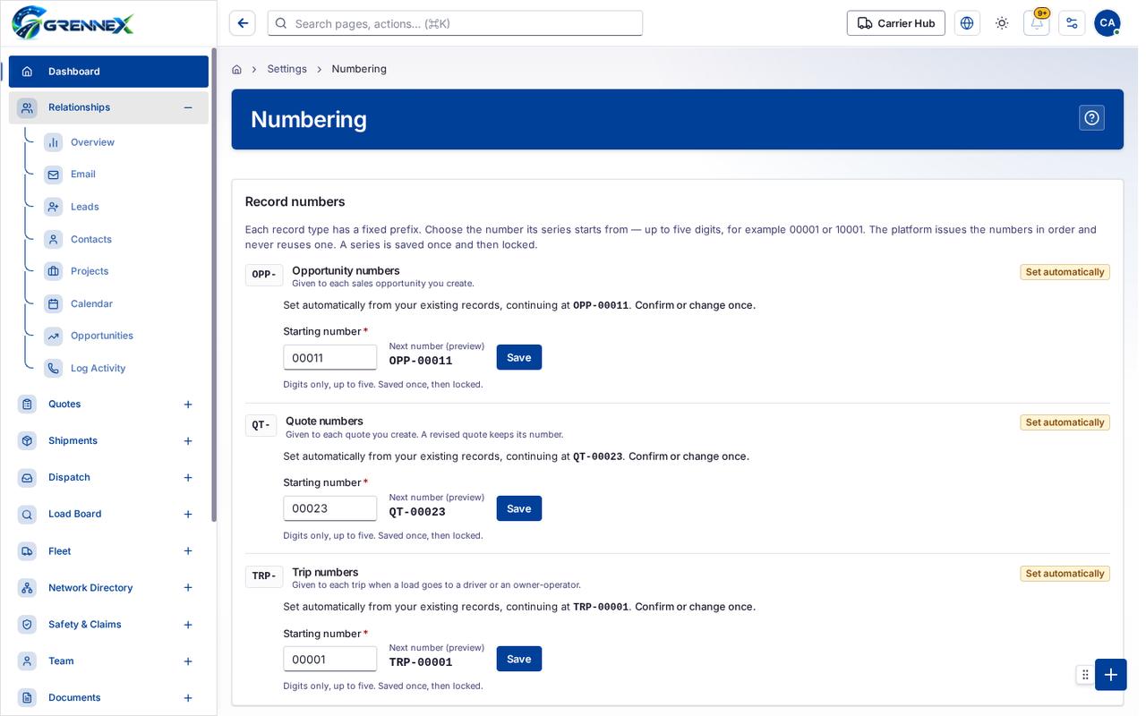Open the CA user avatar
Image resolution: width=1146 pixels, height=716 pixels.
tap(1108, 23)
